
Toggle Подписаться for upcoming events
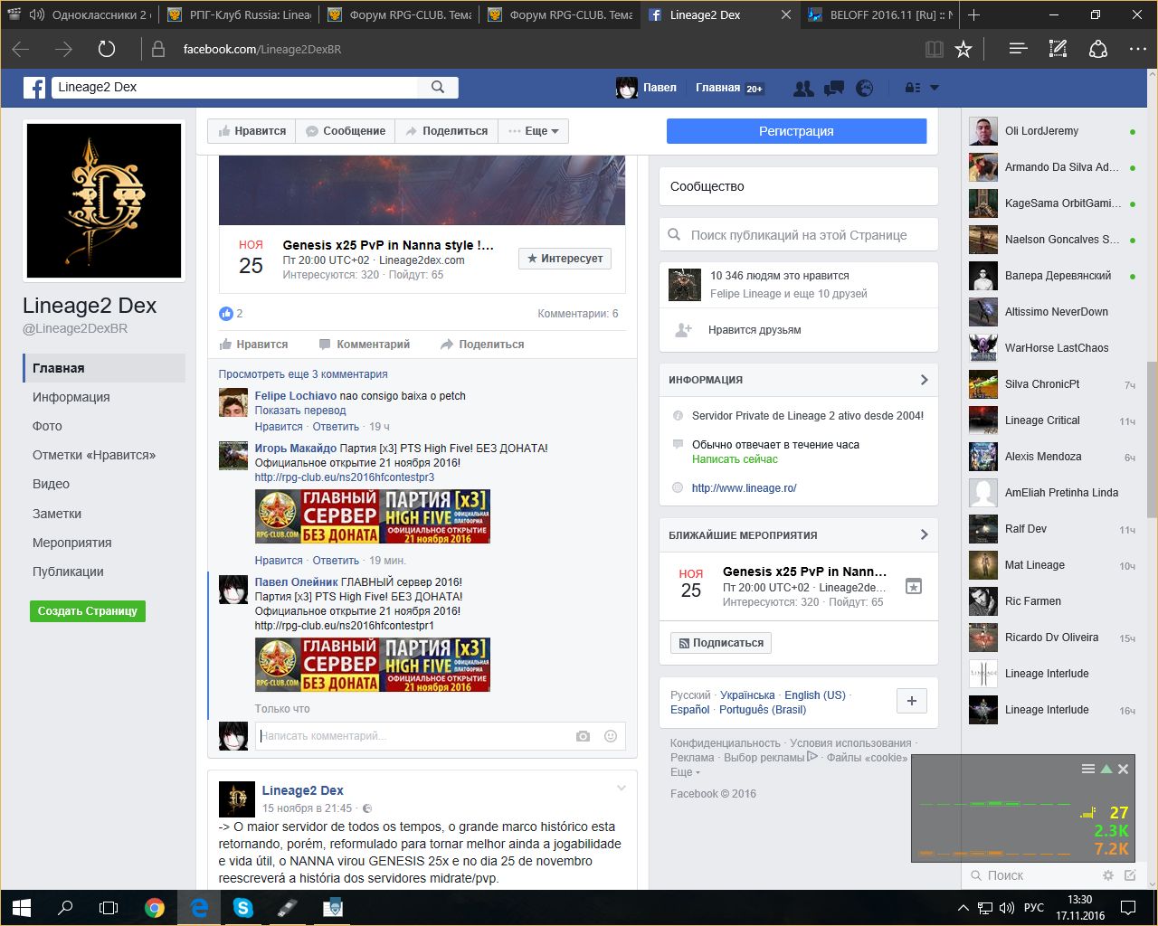tap(720, 643)
